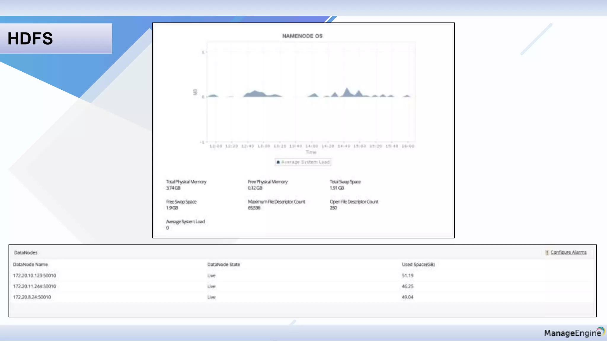Viewport: 607px width, 341px height.
Task: Select the DataNode 172.20.11.244:50010 entry
Action: click(x=34, y=286)
